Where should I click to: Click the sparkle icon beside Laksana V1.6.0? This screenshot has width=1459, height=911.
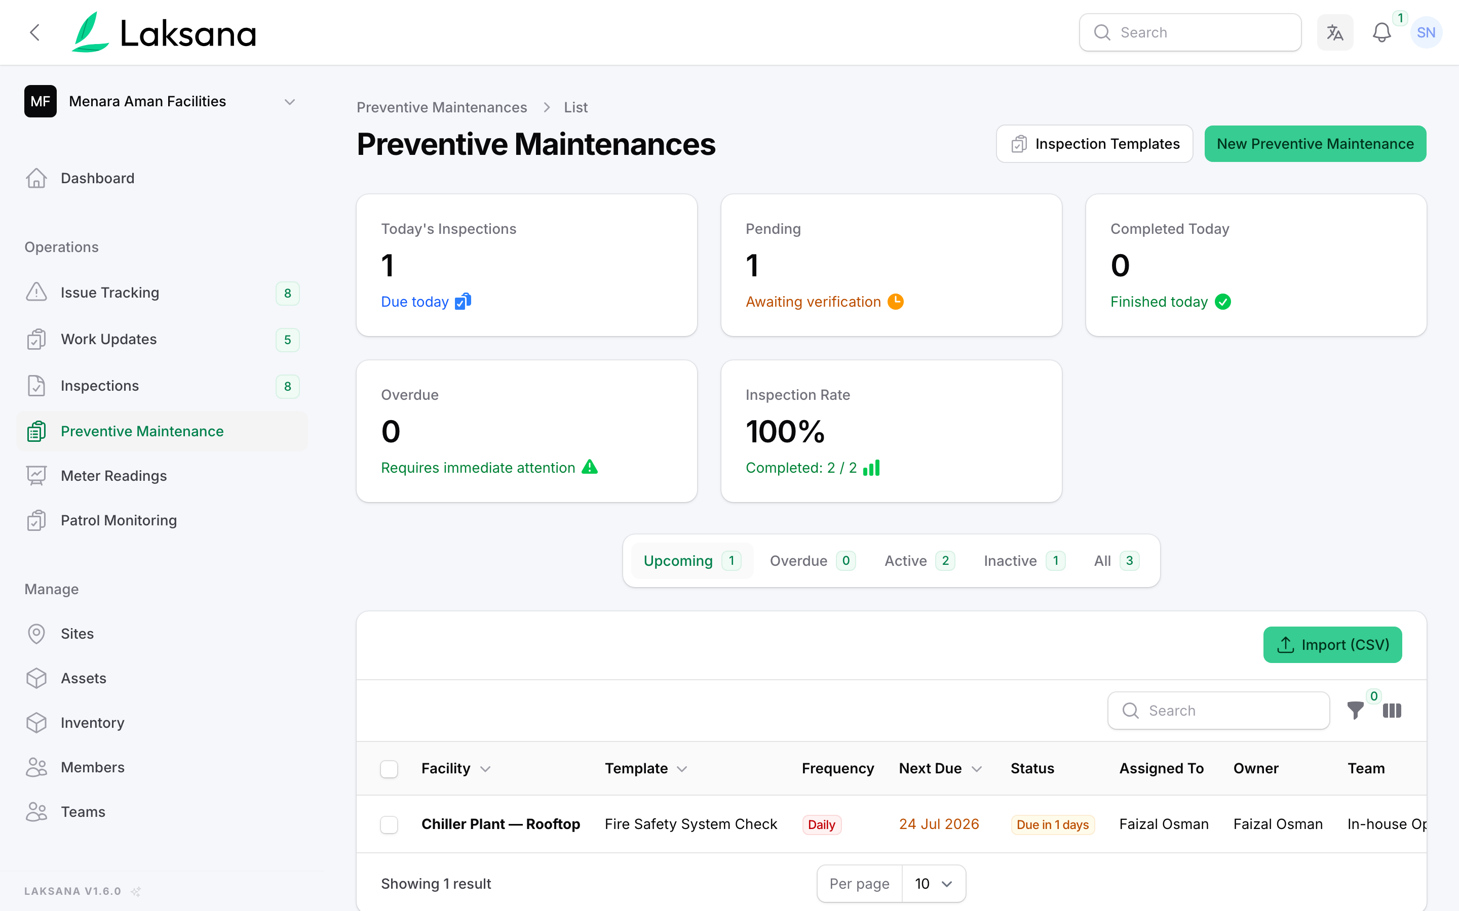point(136,891)
